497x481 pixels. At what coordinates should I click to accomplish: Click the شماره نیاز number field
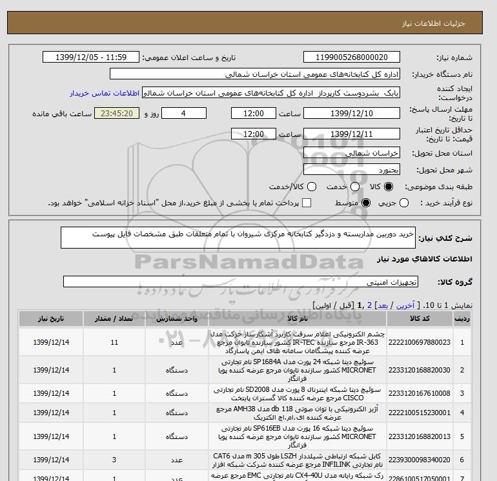click(x=351, y=57)
